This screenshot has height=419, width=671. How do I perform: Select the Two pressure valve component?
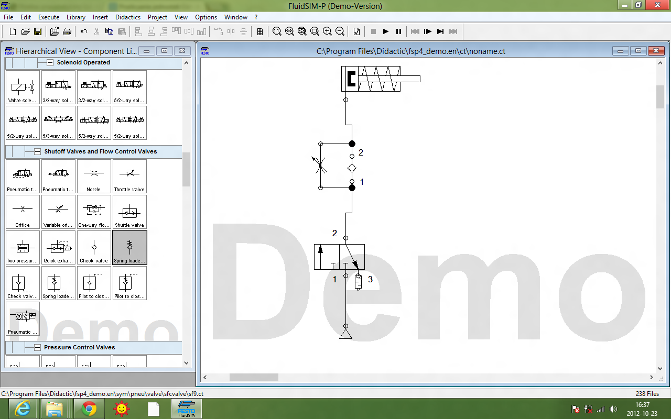coord(23,248)
